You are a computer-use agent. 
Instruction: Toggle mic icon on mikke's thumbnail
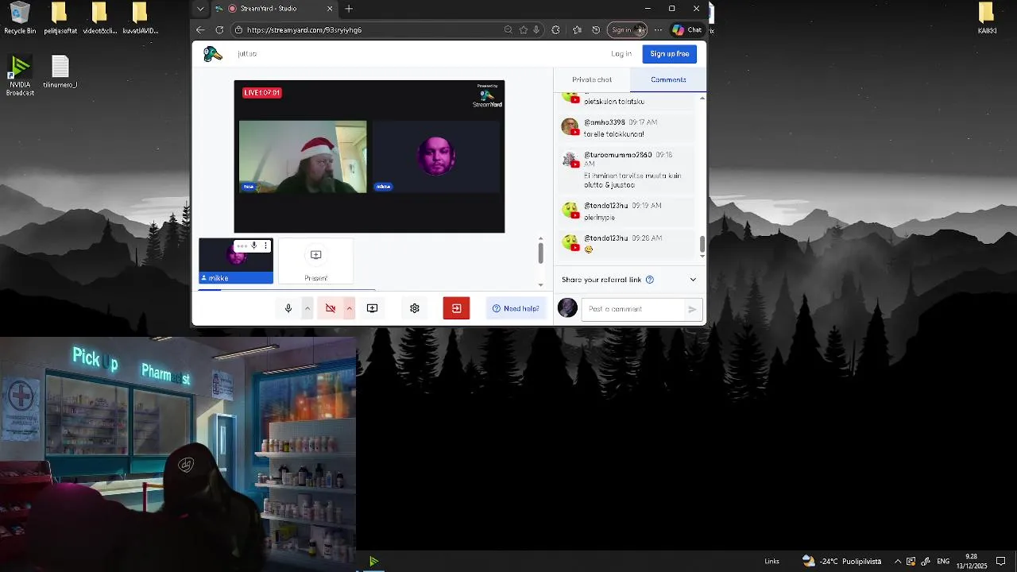click(x=254, y=246)
